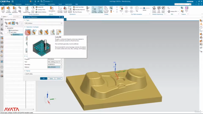Screen dimensions: 203x114
Task: Switch to the Assemblies ribbon tab
Action: tap(52, 4)
